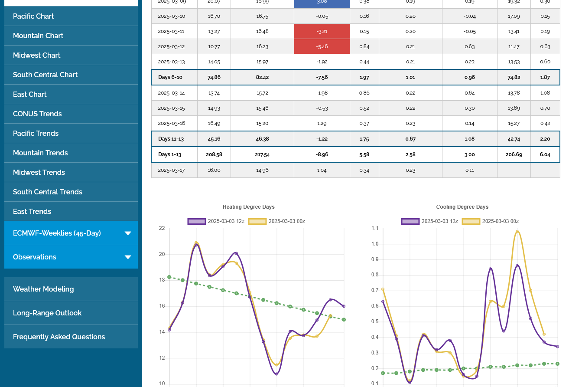Toggle 00z series in Heating Degree Days legend
This screenshot has width=569, height=387.
pos(277,221)
